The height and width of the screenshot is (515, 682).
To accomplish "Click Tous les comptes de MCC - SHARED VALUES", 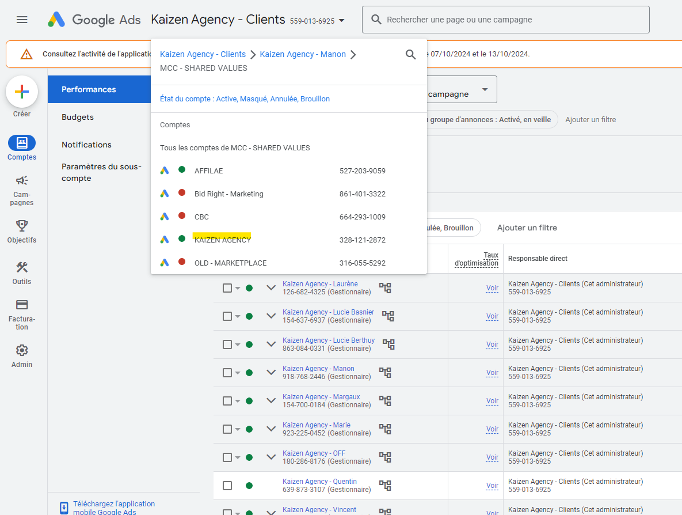I will click(x=235, y=148).
